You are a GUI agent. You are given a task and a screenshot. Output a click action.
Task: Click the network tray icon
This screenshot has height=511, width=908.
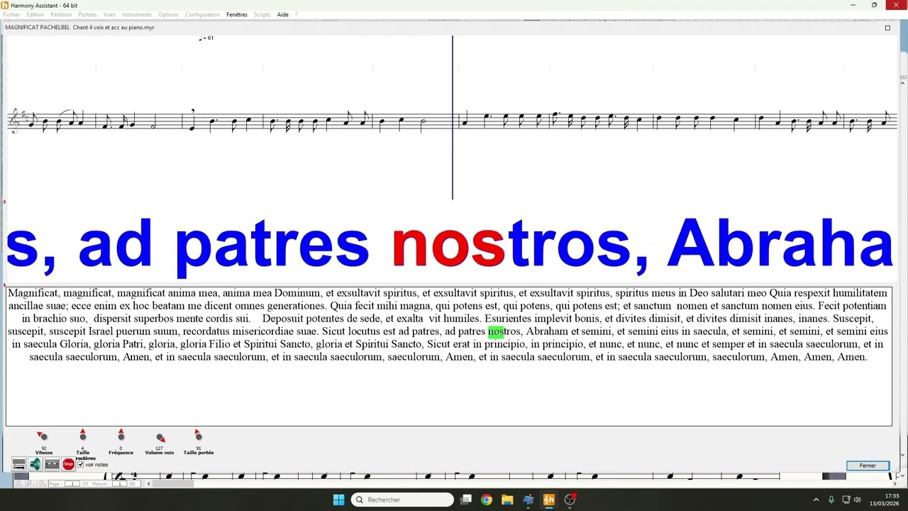(x=846, y=500)
